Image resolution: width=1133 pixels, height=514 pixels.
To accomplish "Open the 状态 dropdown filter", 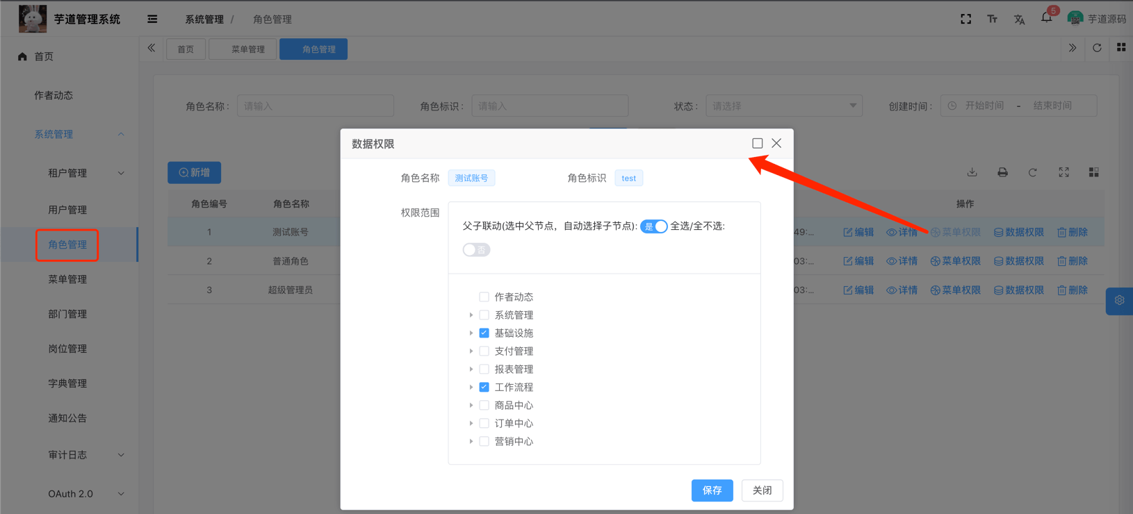I will [783, 106].
